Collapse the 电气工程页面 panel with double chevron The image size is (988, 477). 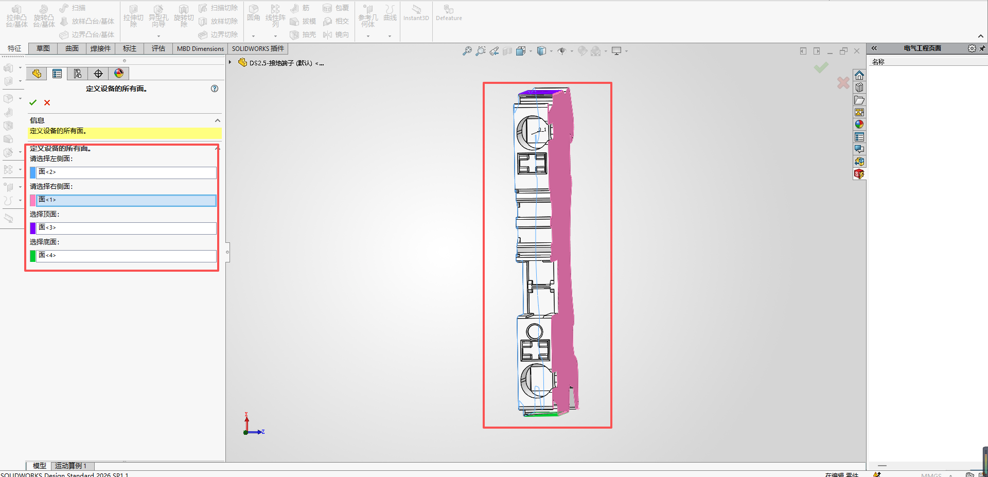tap(874, 48)
